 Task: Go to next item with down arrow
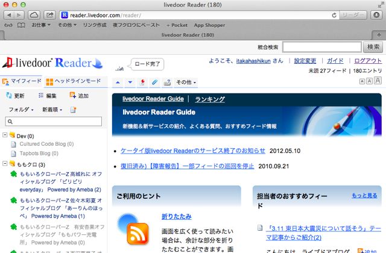(x=130, y=83)
